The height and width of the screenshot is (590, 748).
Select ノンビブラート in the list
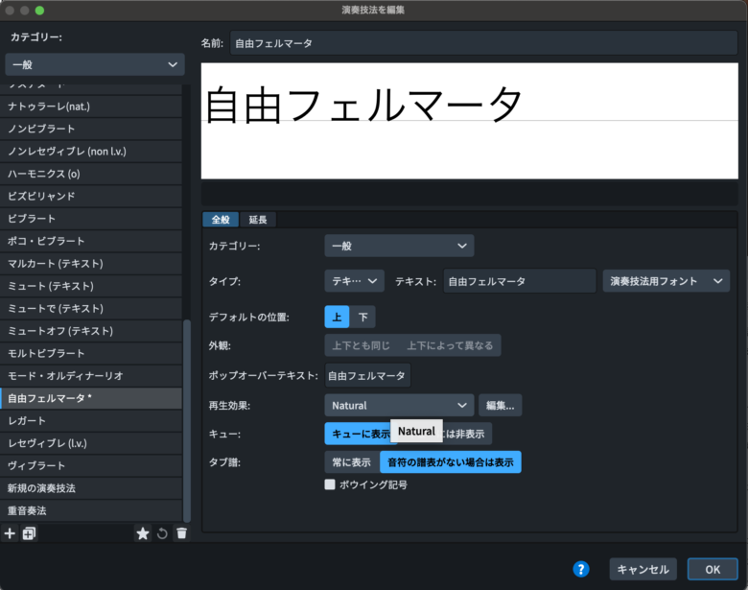pyautogui.click(x=91, y=129)
